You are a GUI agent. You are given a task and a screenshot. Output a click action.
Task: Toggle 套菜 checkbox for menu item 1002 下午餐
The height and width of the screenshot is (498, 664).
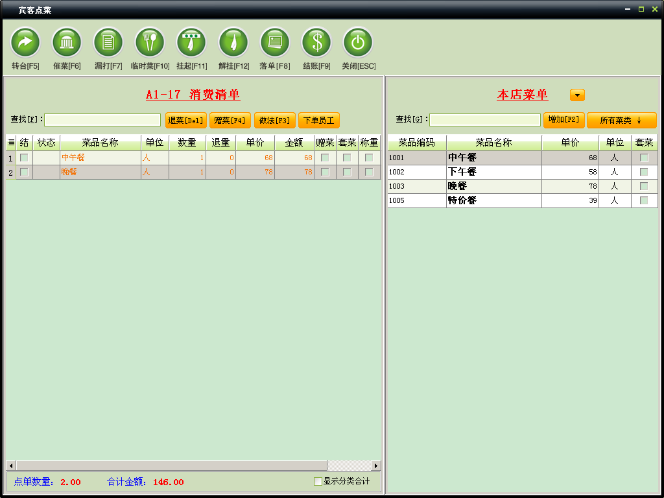[x=644, y=172]
